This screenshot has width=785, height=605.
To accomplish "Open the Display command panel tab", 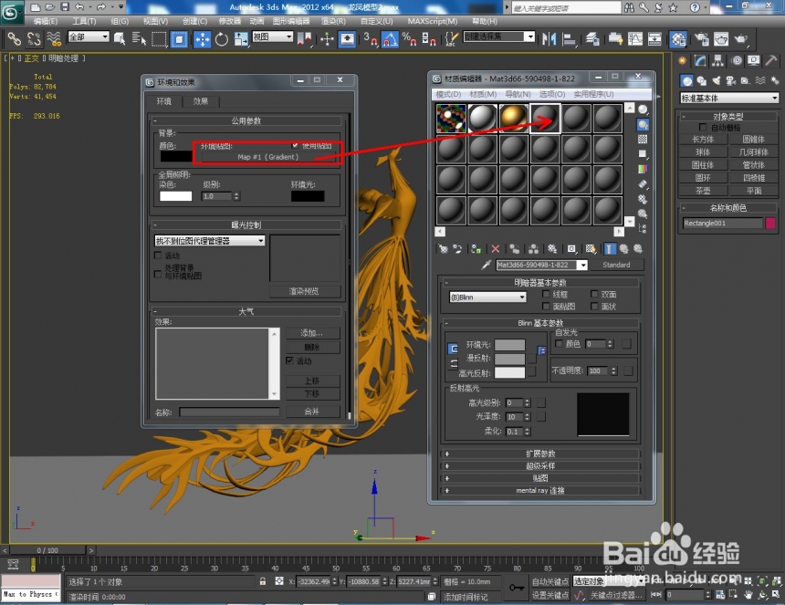I will pos(753,61).
